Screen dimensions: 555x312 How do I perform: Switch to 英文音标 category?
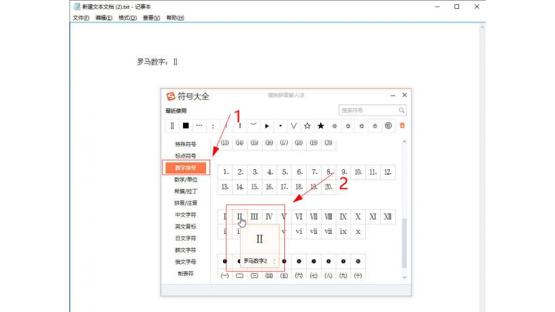[186, 226]
